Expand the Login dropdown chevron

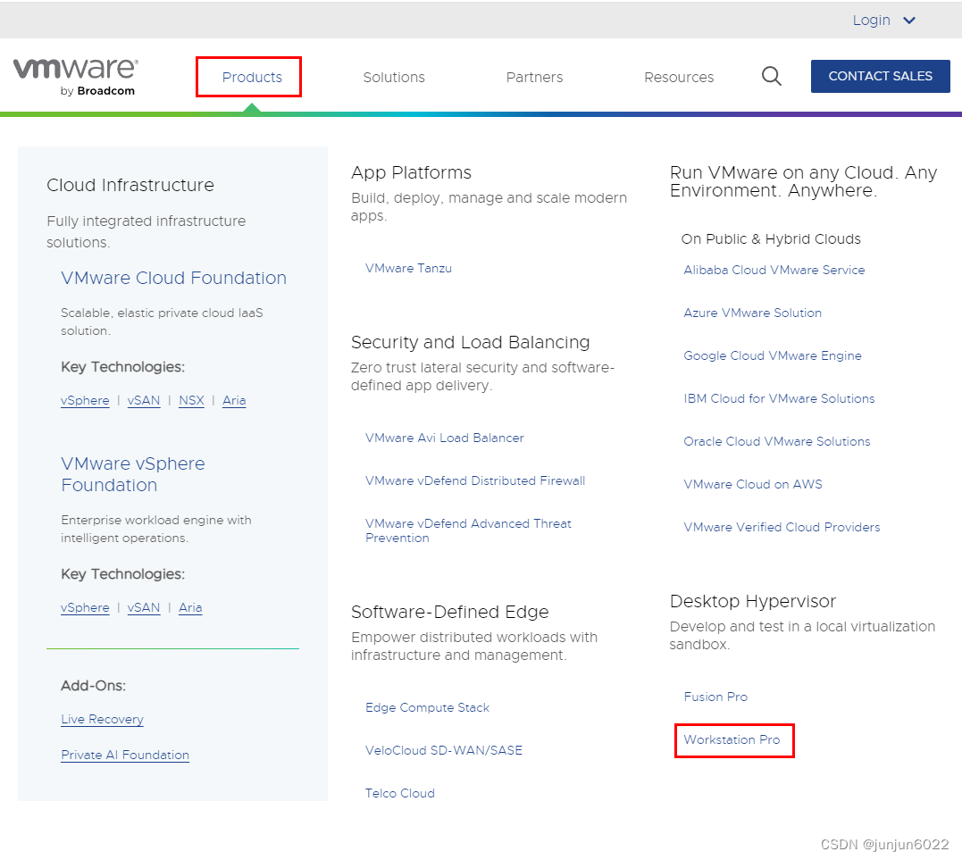click(x=909, y=21)
